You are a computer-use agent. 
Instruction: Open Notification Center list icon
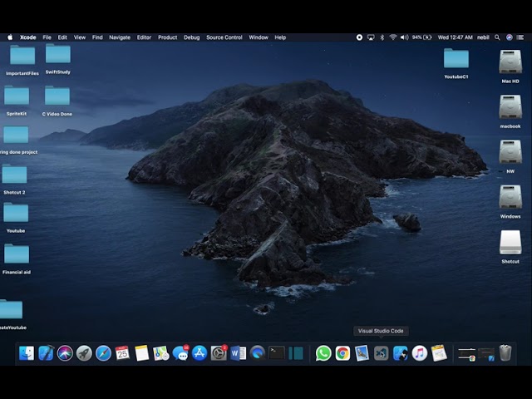coord(520,37)
